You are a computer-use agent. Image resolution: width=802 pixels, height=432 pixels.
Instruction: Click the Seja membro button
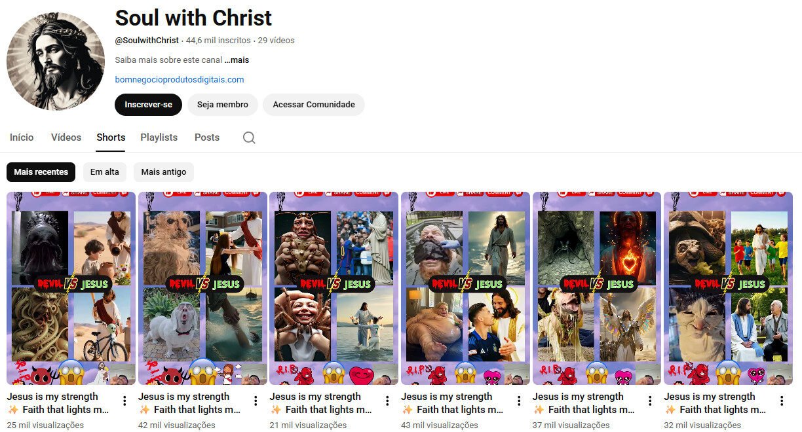tap(222, 104)
